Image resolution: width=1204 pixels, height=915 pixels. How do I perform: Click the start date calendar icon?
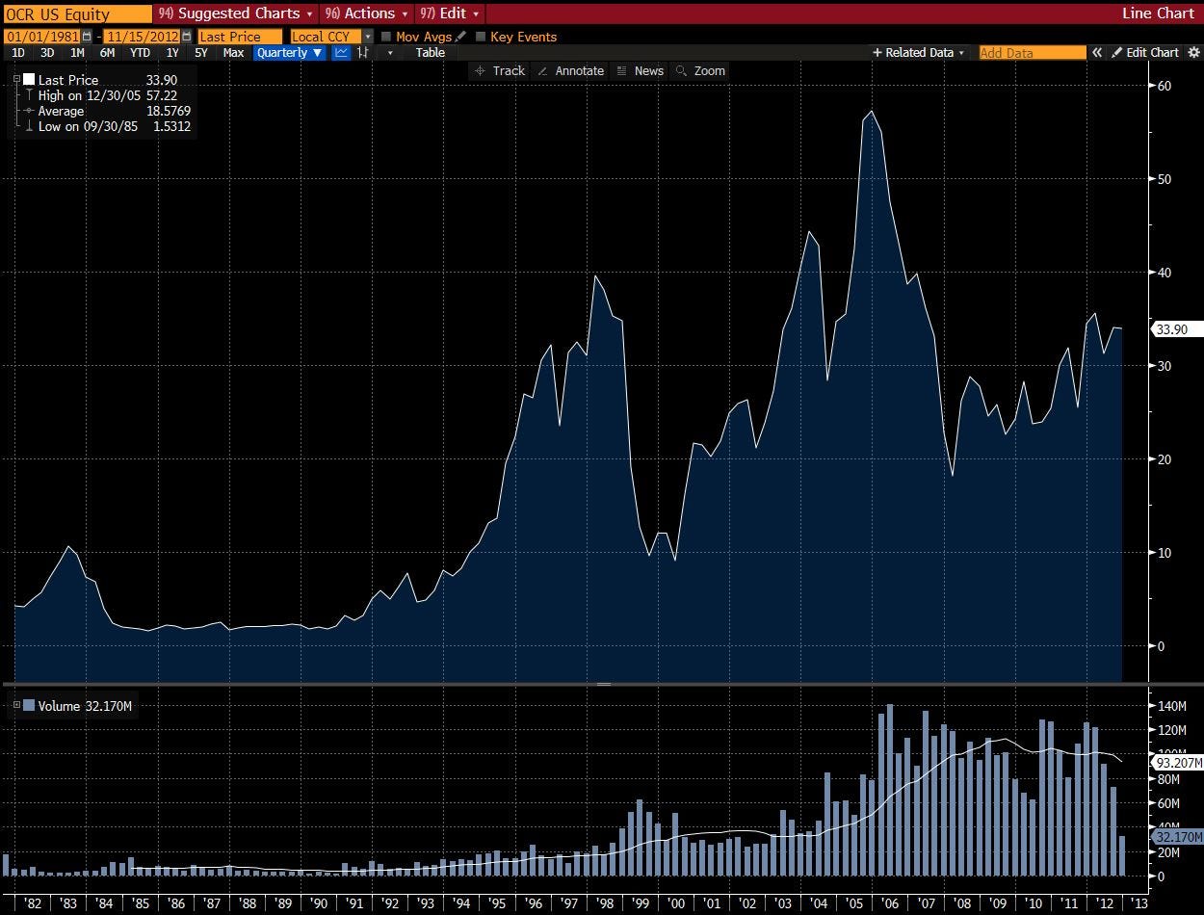pos(87,37)
